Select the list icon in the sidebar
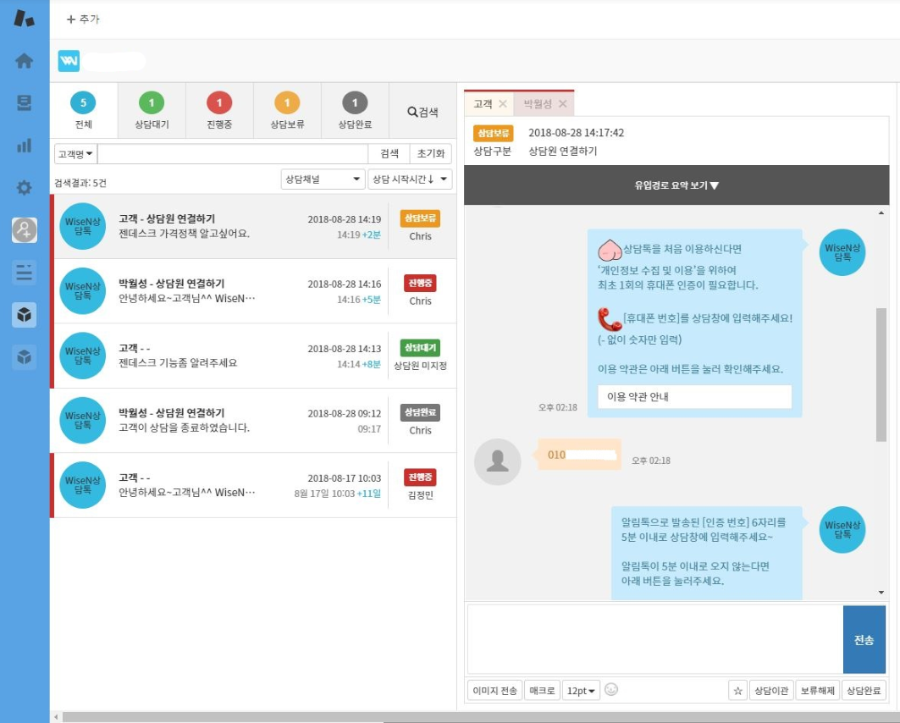The height and width of the screenshot is (723, 900). (24, 272)
